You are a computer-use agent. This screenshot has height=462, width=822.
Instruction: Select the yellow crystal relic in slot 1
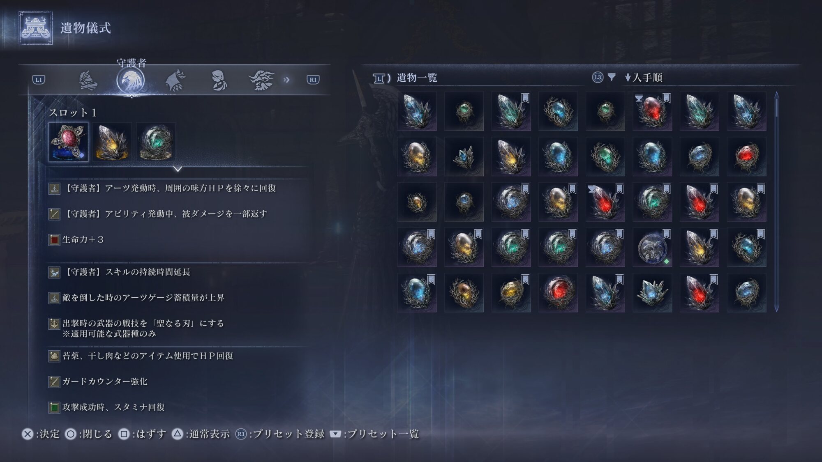point(112,142)
